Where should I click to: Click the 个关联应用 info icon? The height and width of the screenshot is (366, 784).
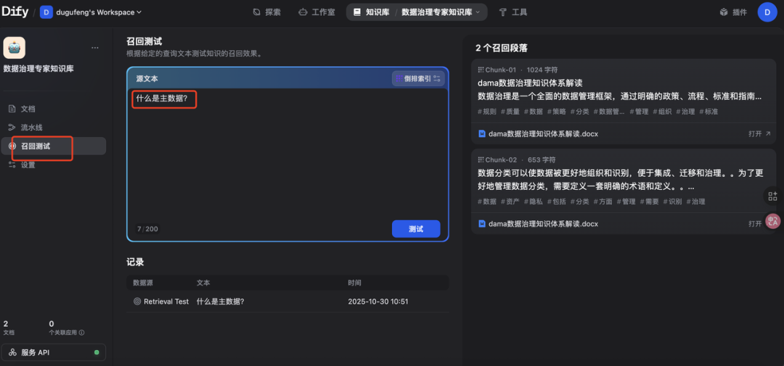pos(81,333)
